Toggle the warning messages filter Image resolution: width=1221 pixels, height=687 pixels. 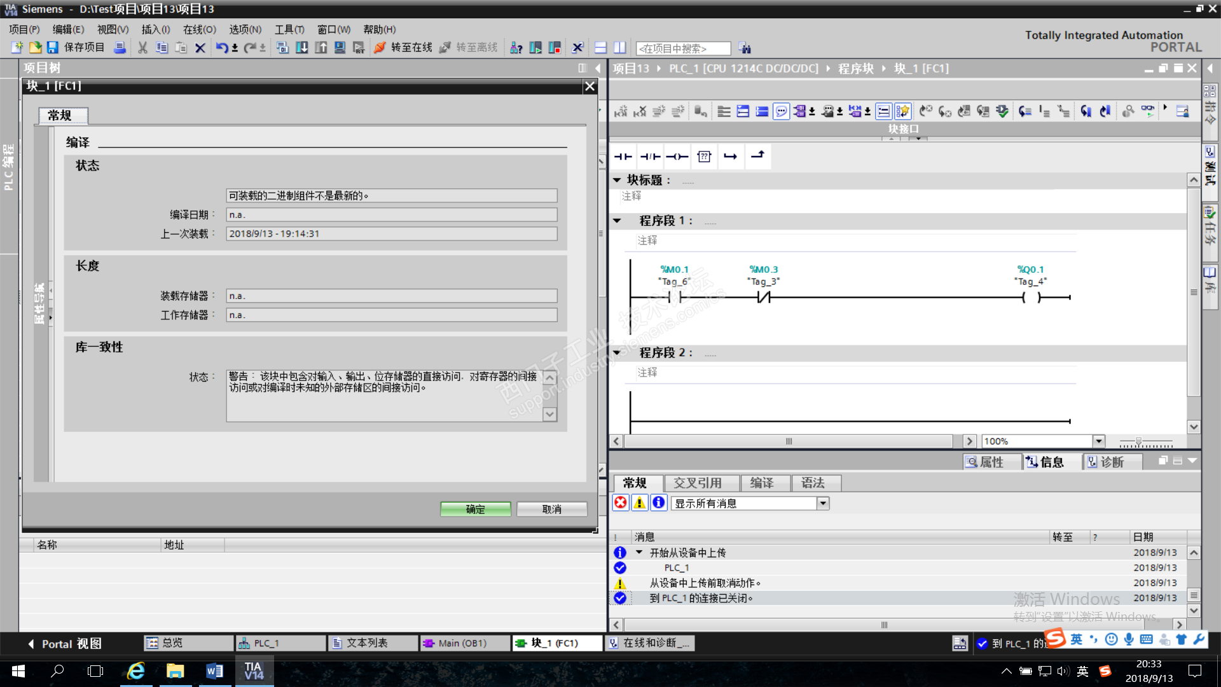tap(640, 503)
